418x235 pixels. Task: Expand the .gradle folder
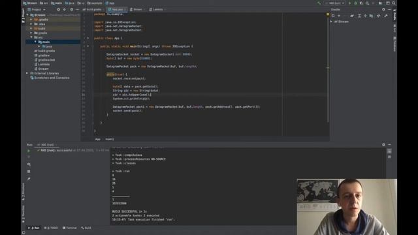pos(31,20)
